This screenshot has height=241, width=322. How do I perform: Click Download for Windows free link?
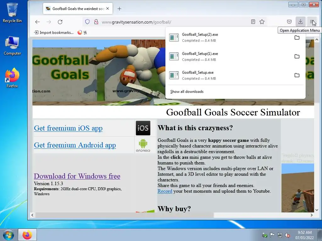click(77, 176)
